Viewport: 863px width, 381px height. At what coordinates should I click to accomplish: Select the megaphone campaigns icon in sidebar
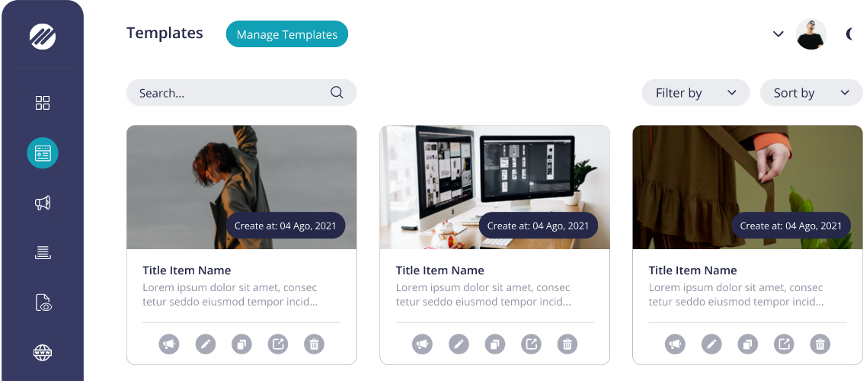point(43,203)
